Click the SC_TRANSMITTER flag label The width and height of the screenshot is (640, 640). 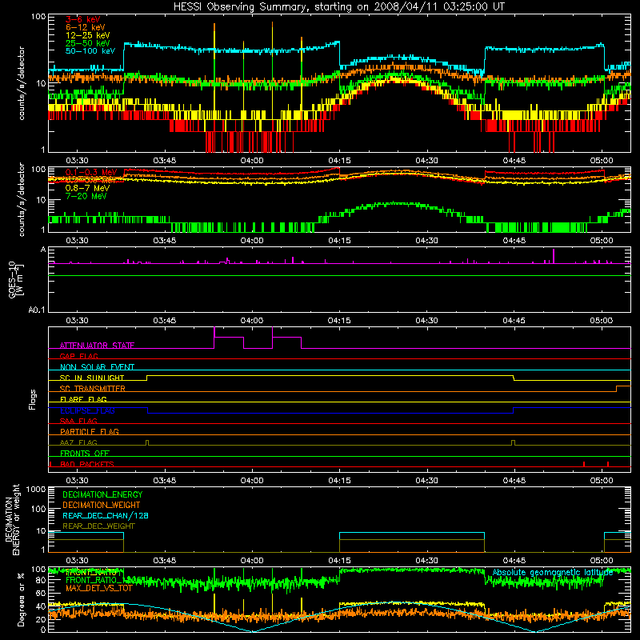point(93,389)
